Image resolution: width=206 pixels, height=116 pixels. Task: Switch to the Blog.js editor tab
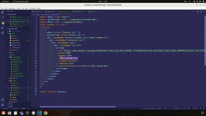click(36, 12)
